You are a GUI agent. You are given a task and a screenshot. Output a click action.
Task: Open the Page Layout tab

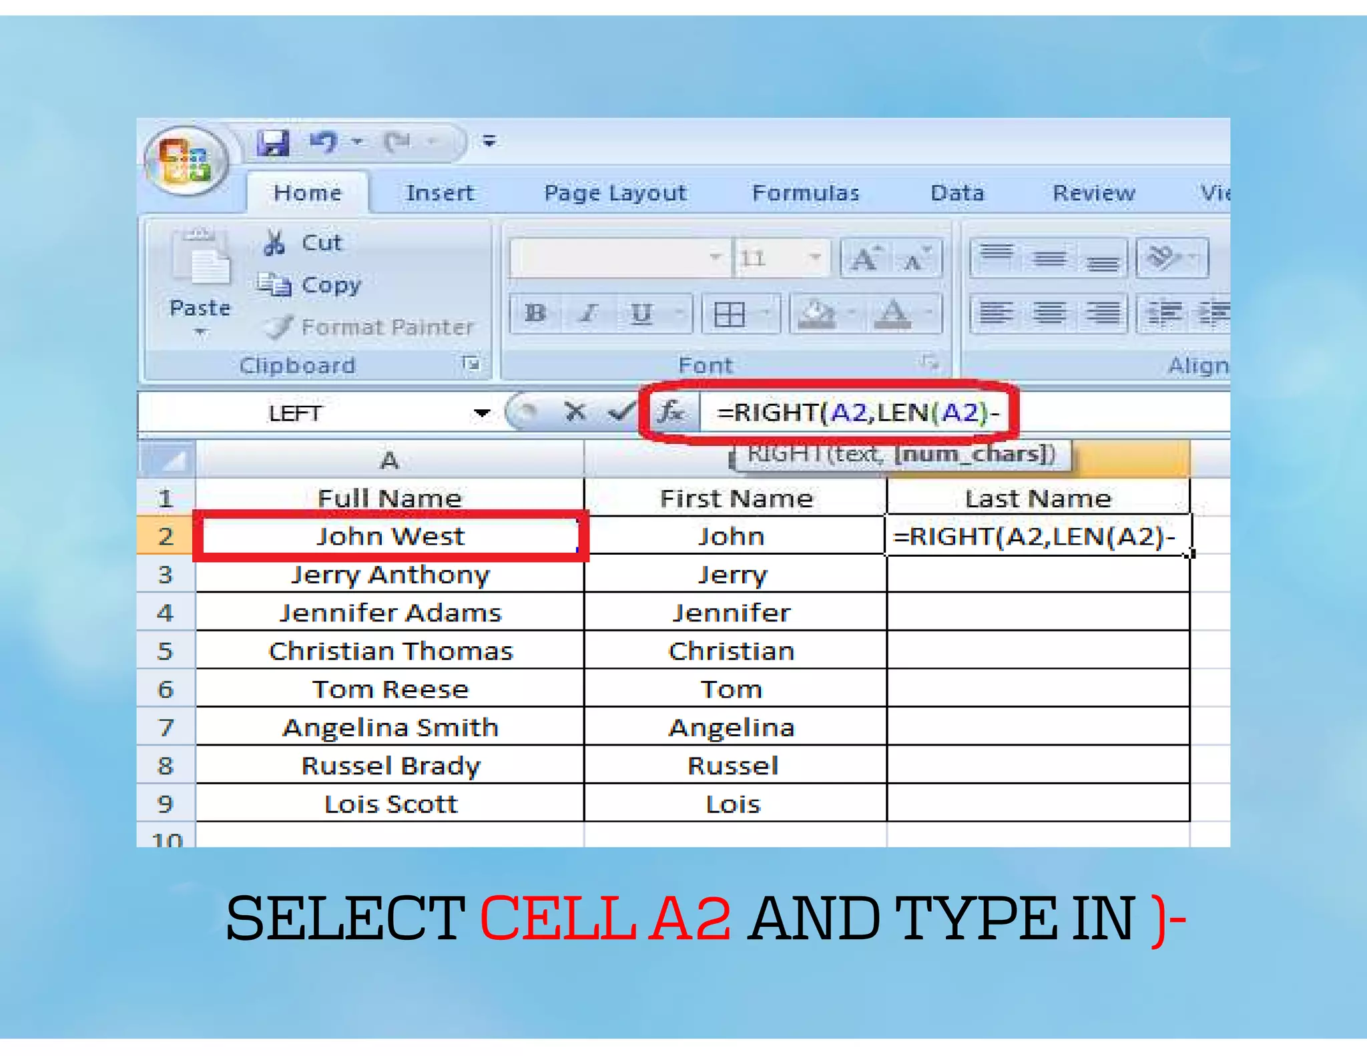(615, 193)
